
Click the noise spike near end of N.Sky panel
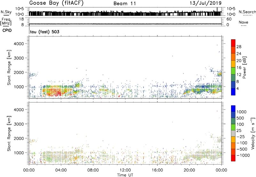point(217,10)
